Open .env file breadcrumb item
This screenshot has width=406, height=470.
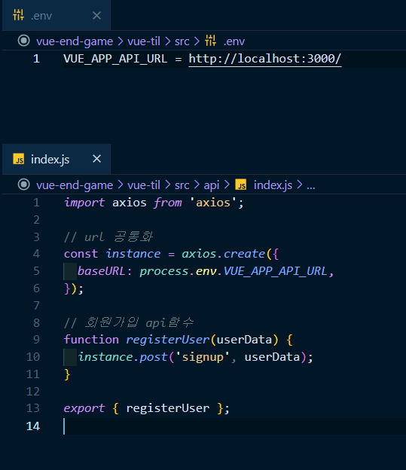click(x=234, y=41)
